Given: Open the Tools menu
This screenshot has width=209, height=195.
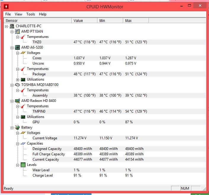Looking at the screenshot, I should (30, 14).
